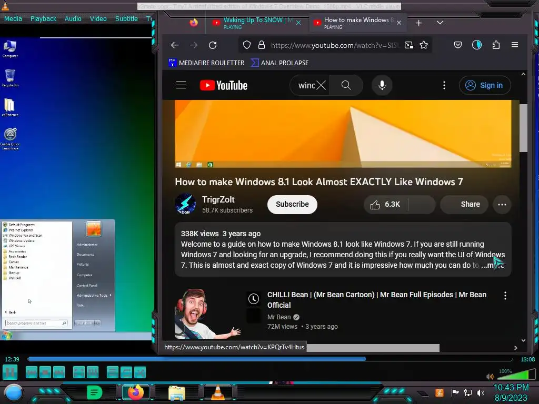Go forward in Firefox history
The height and width of the screenshot is (404, 539).
[194, 45]
